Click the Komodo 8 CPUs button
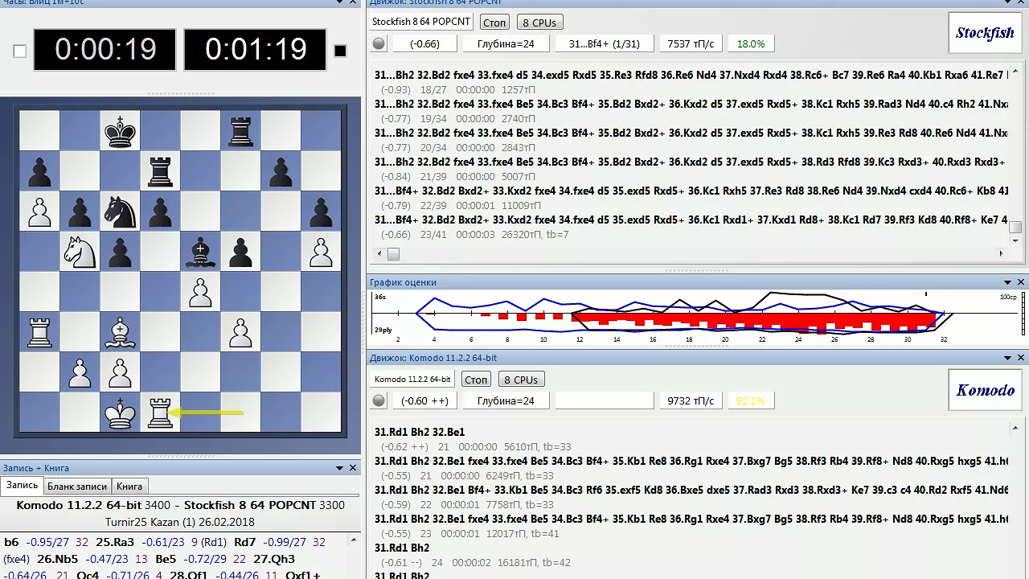Screen dimensions: 1029x579 pos(521,380)
